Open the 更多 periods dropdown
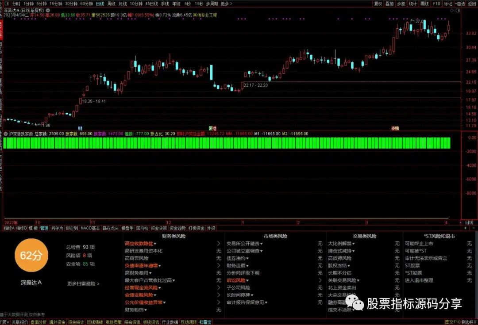 click(226, 4)
